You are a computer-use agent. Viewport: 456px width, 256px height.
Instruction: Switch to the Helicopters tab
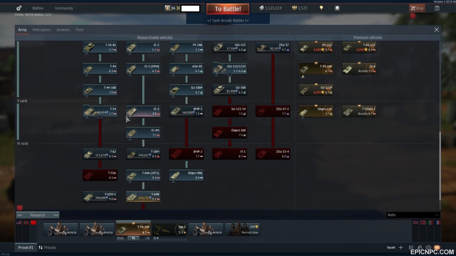pos(42,30)
